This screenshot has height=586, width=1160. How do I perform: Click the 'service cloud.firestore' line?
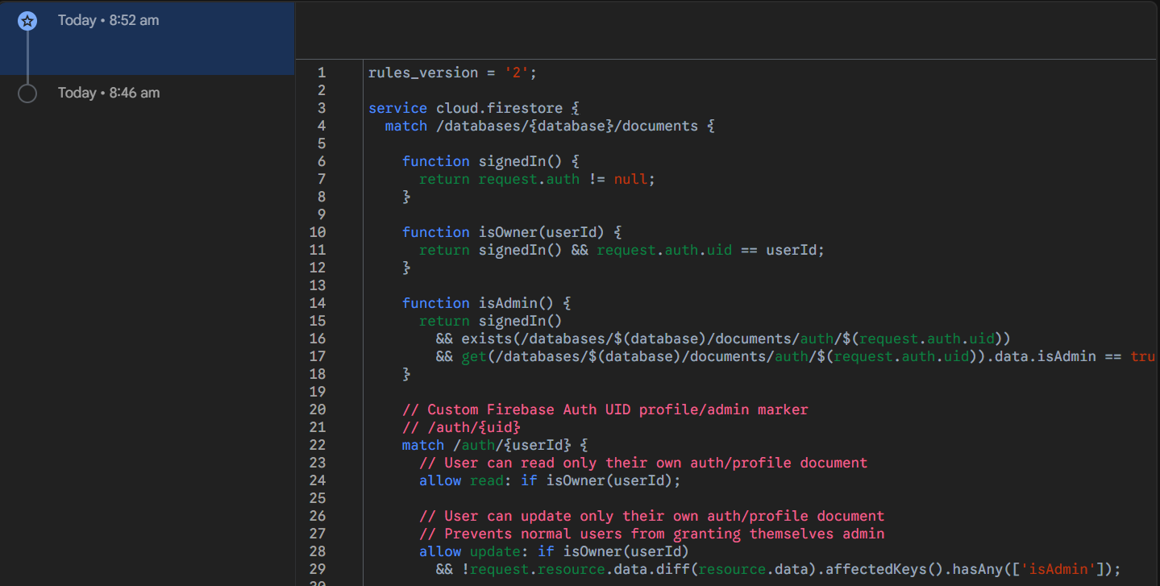tap(474, 108)
